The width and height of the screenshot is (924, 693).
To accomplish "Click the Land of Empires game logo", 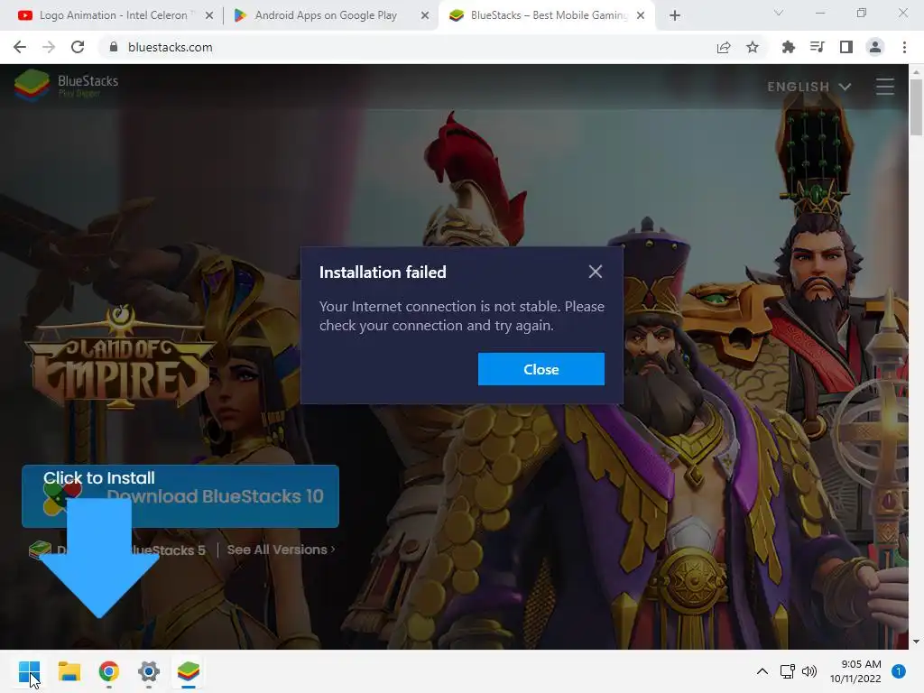I will pos(120,359).
